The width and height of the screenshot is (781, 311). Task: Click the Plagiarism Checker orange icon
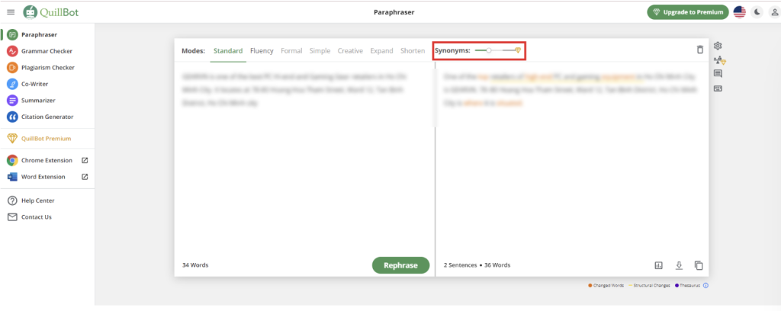[x=12, y=68]
